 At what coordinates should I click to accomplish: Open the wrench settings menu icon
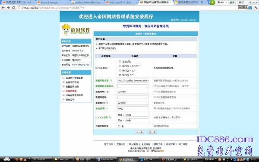click(x=256, y=8)
